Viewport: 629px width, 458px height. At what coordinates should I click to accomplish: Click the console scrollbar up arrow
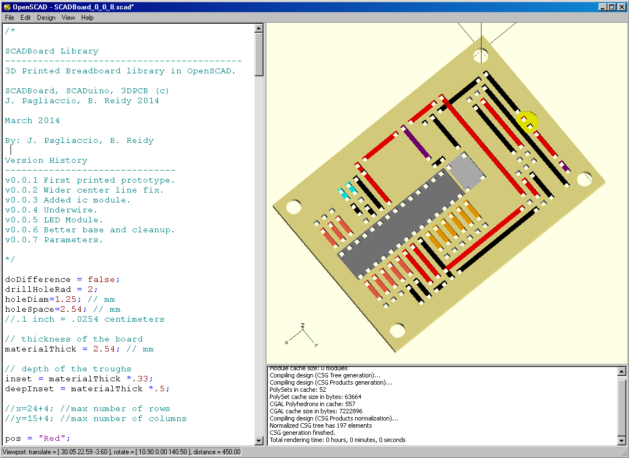(x=622, y=371)
